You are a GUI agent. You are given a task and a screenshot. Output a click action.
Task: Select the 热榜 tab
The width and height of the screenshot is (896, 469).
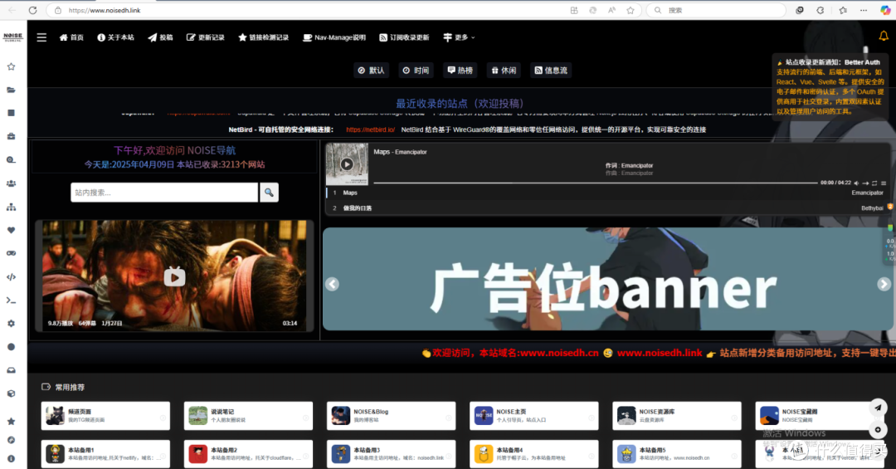460,71
